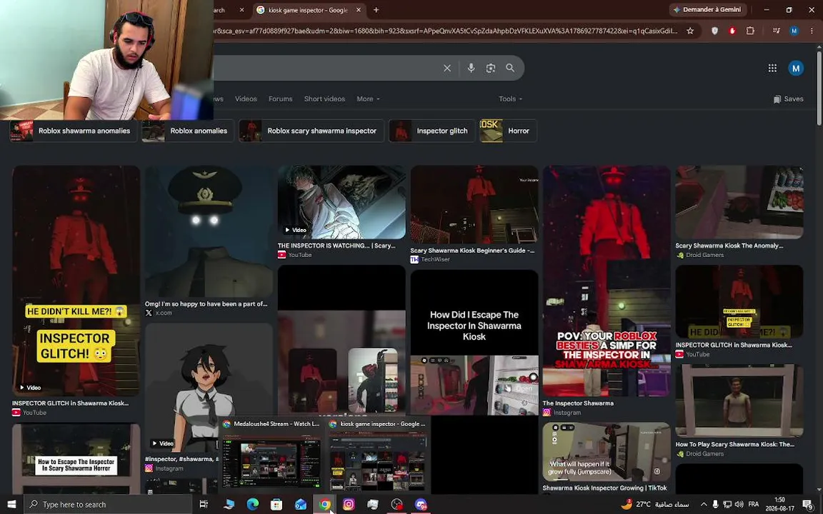823x514 pixels.
Task: Open Microsoft Edge from taskbar
Action: [x=252, y=505]
